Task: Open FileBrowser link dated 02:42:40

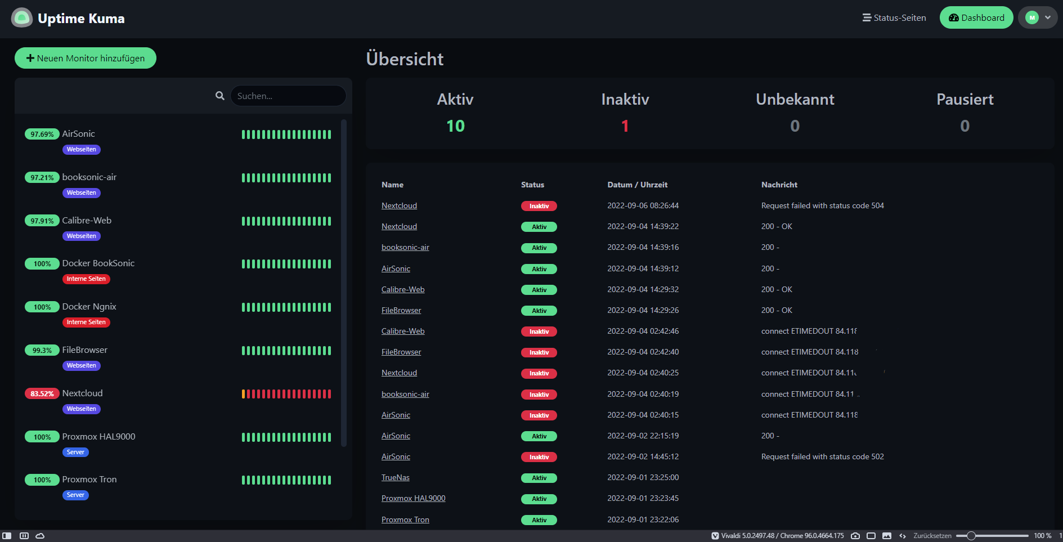Action: [x=401, y=352]
